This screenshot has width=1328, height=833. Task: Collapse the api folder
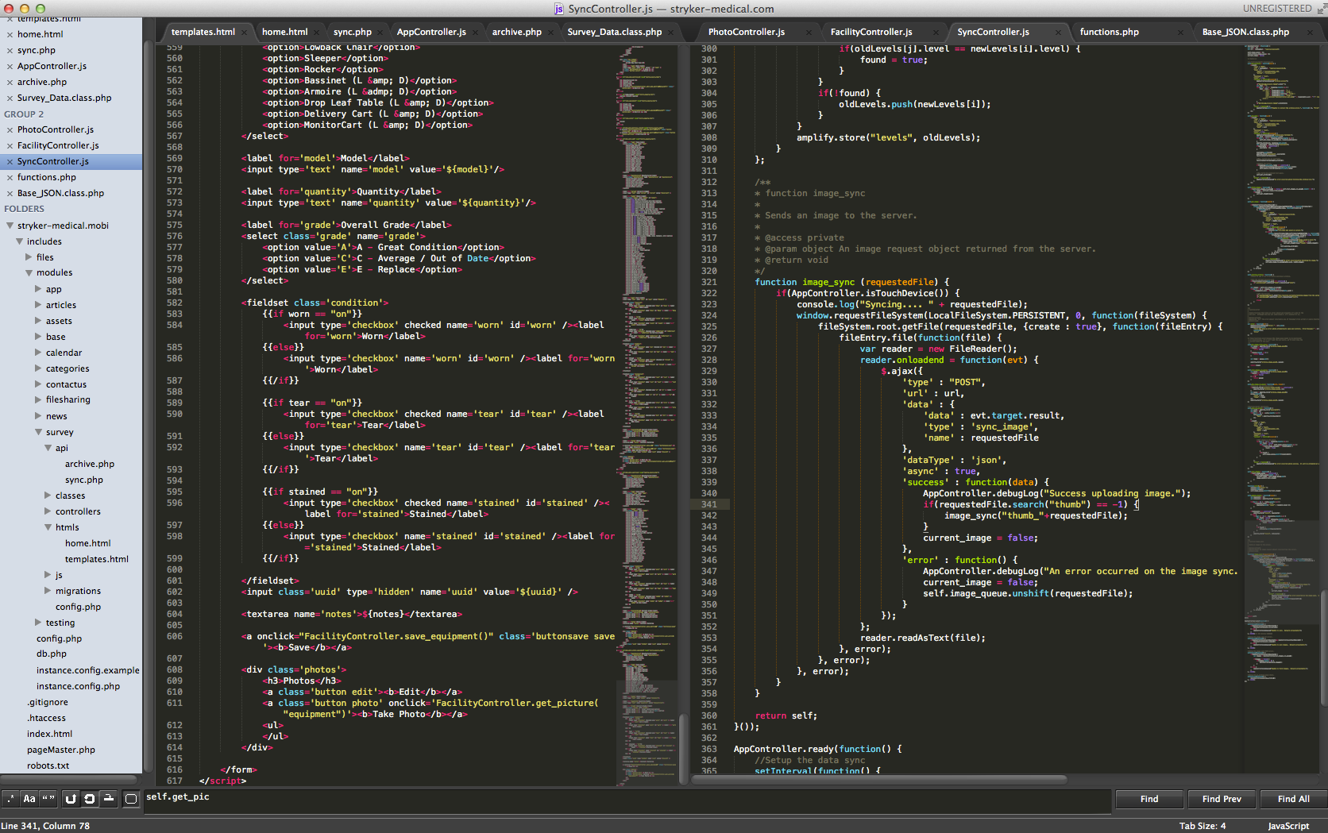pos(48,448)
